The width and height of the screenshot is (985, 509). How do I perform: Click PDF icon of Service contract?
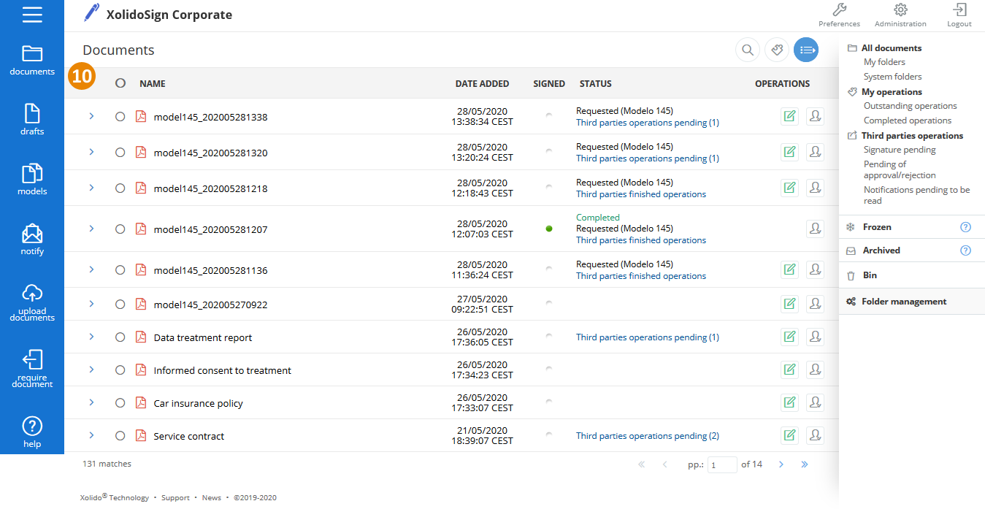[141, 435]
